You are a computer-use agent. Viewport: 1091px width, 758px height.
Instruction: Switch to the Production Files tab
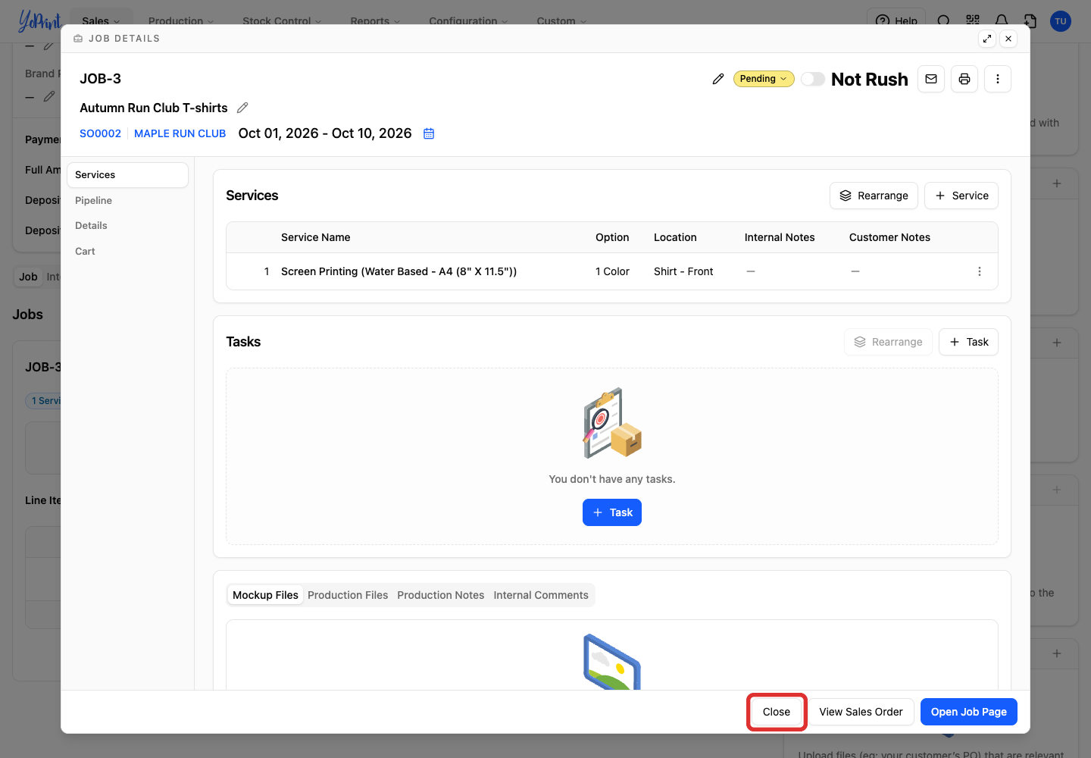pos(348,595)
